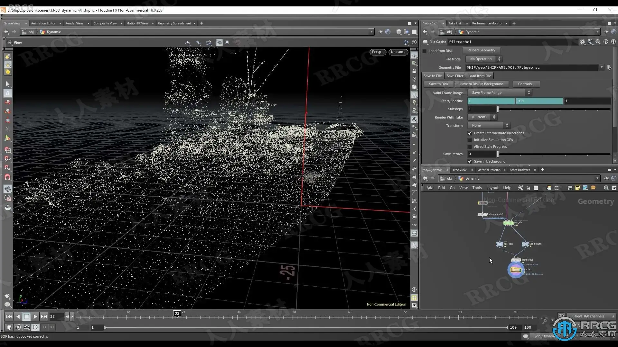This screenshot has height=347, width=618.
Task: Click the RBD_sim node icon
Action: click(x=508, y=223)
